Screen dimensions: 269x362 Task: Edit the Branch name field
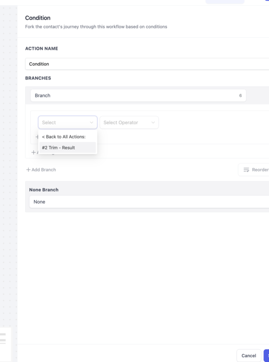138,96
